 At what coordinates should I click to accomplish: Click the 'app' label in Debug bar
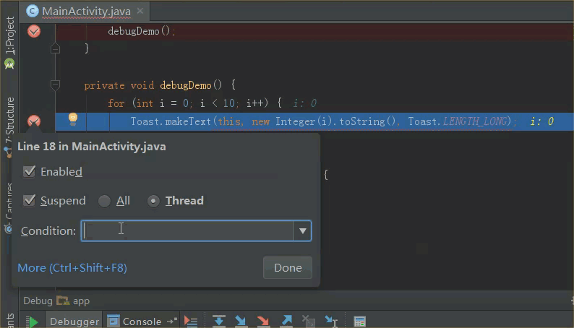click(81, 301)
